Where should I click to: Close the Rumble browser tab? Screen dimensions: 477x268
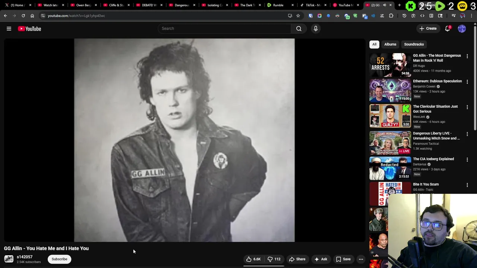[x=293, y=5]
